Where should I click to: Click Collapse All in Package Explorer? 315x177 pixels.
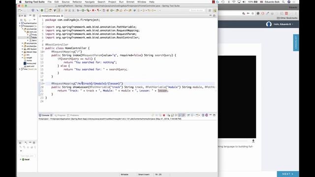(x=22, y=20)
